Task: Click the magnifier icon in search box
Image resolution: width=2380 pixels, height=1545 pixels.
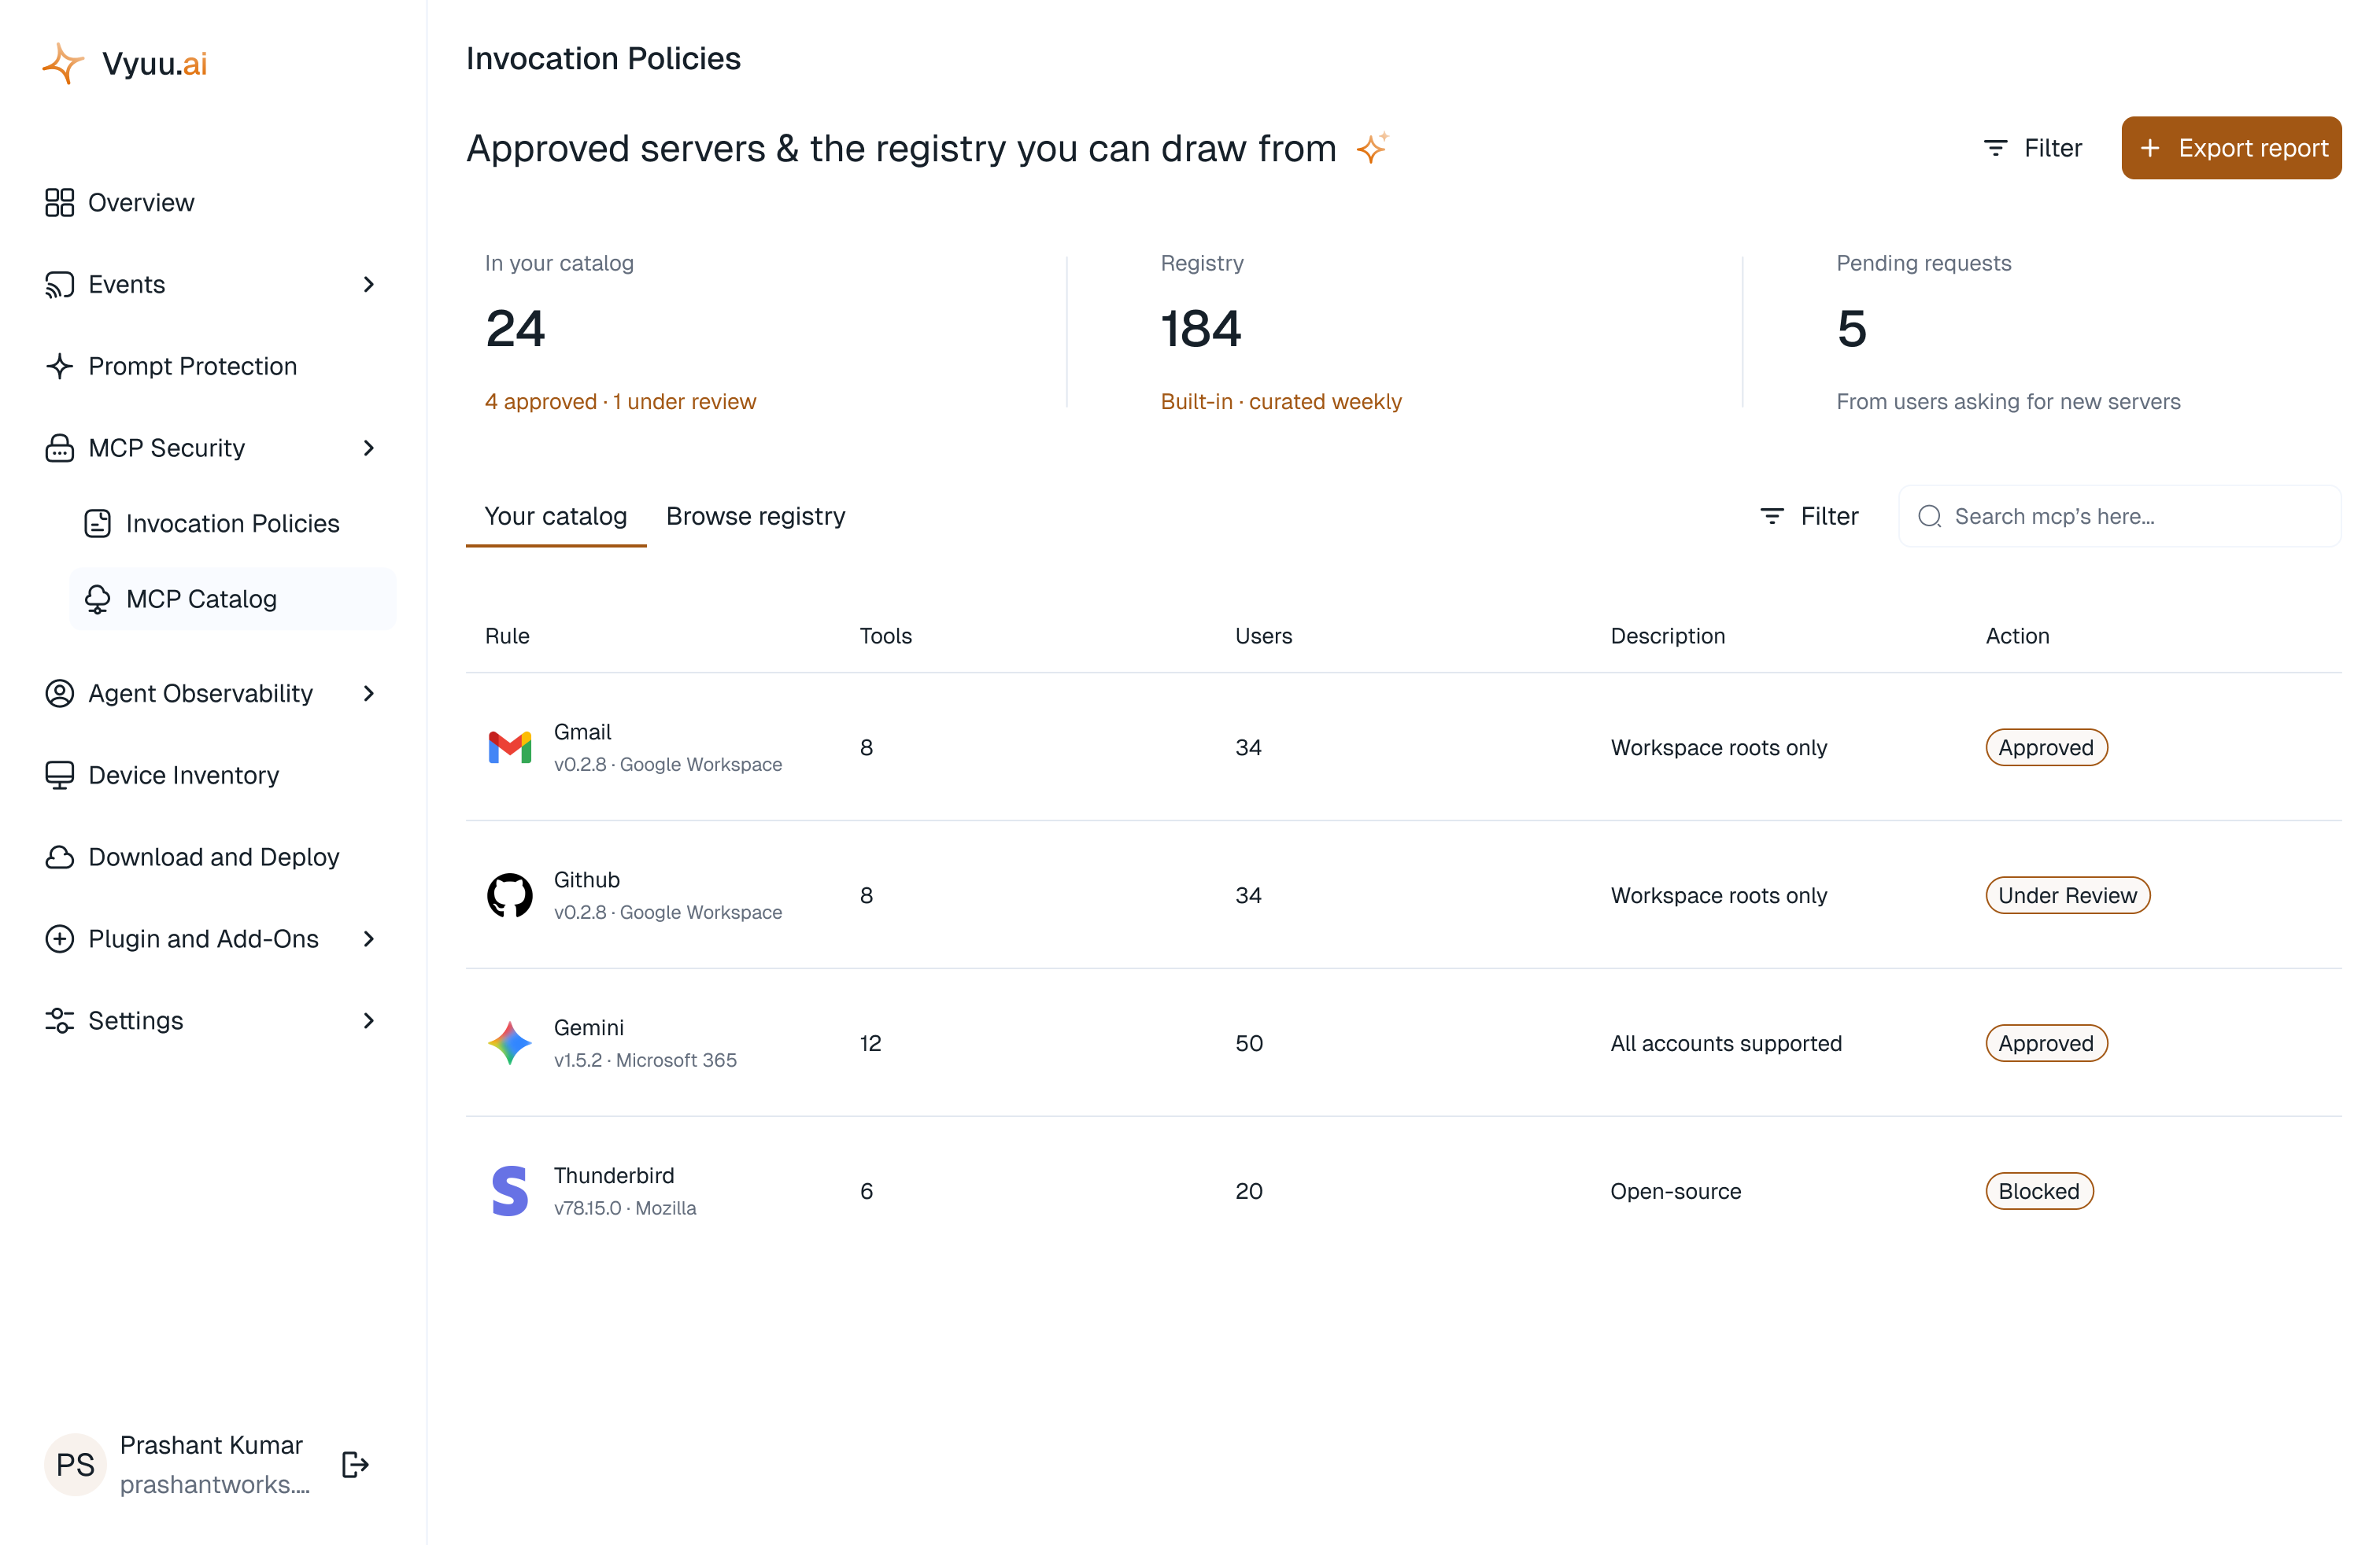Action: click(x=1930, y=516)
